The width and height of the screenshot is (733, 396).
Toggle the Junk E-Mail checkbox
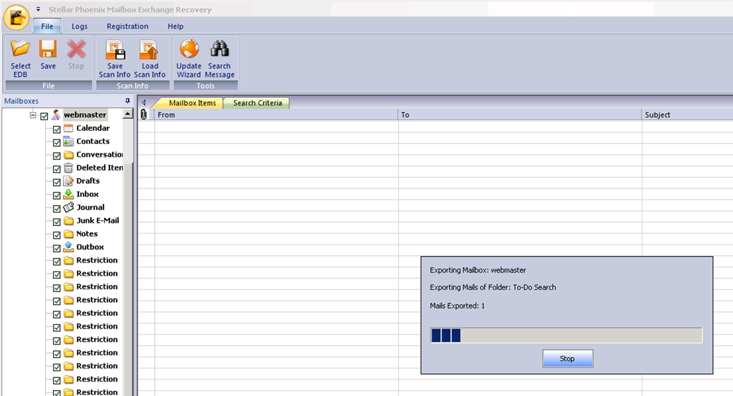[x=56, y=222]
